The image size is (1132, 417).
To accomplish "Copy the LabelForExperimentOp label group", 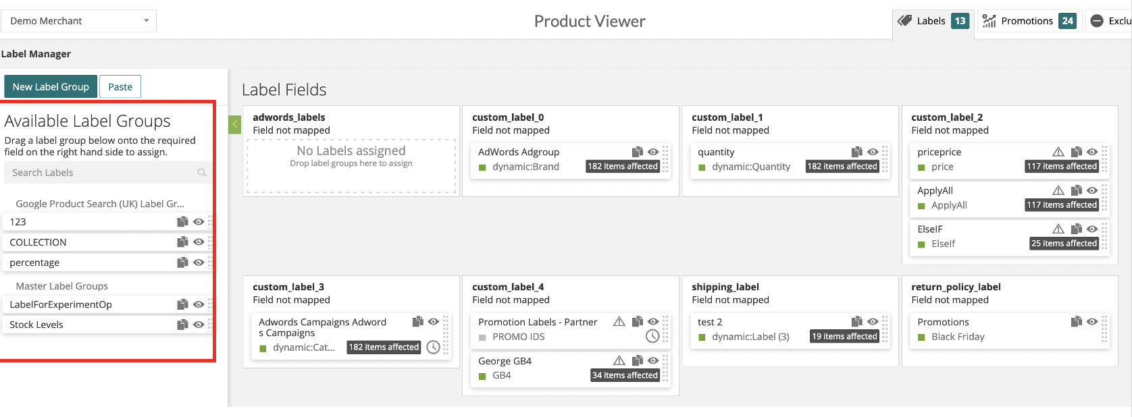I will click(182, 304).
